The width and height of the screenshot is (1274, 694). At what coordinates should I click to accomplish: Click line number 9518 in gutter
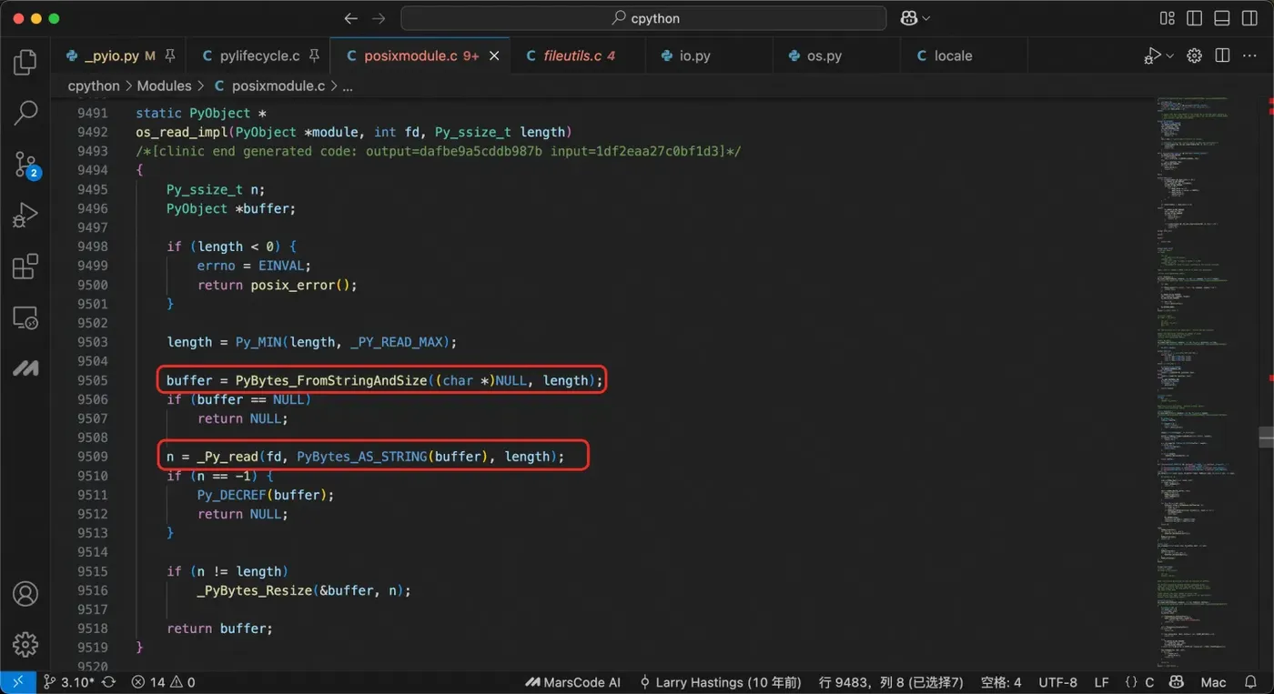(x=92, y=629)
